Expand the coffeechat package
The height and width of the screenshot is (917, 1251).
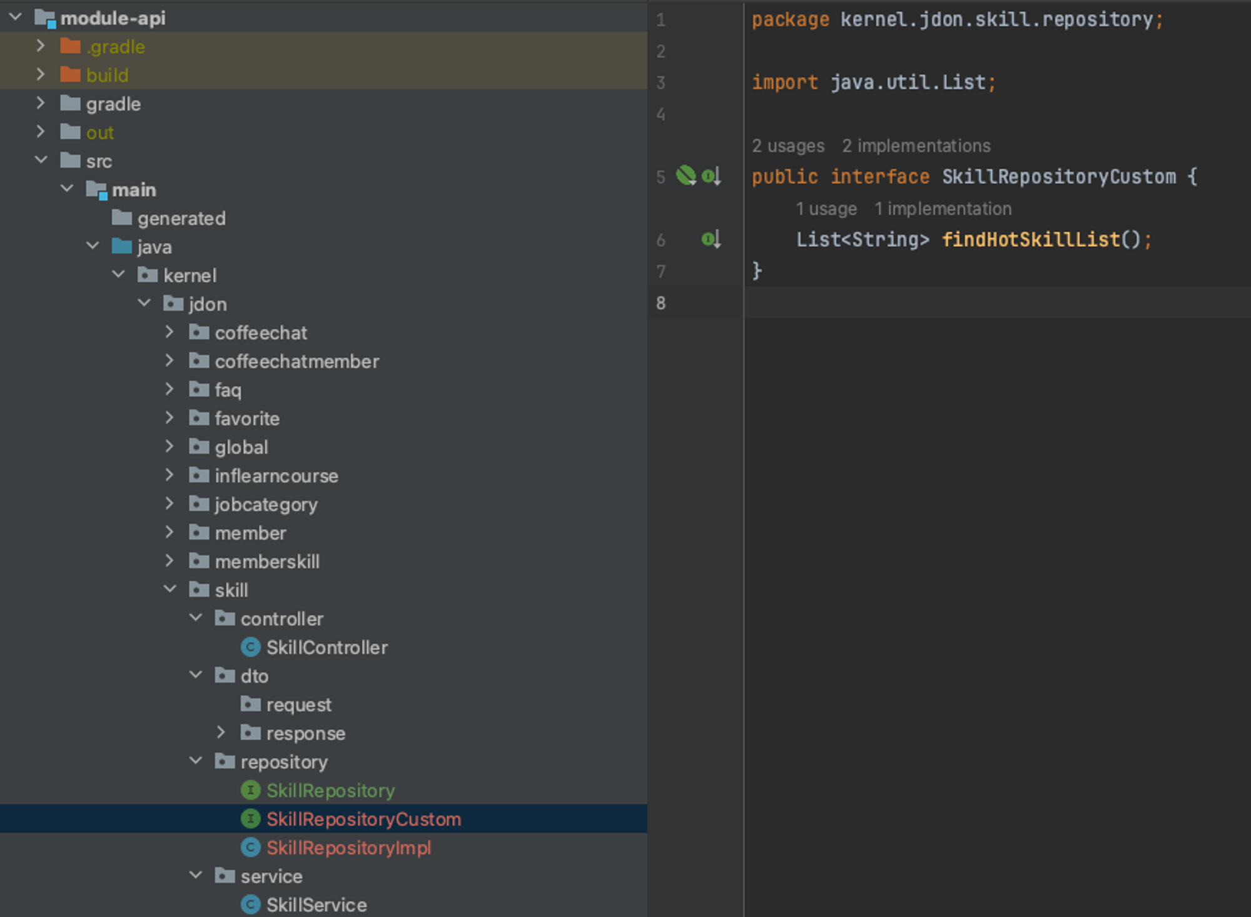[170, 332]
